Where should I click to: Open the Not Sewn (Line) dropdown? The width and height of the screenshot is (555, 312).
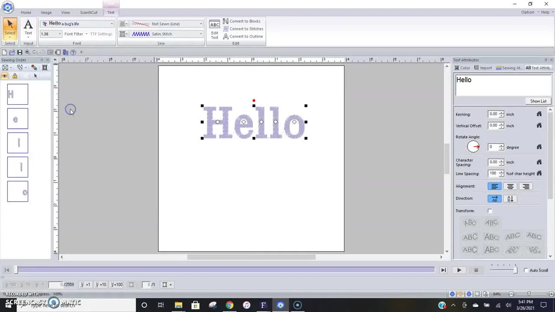[x=200, y=23]
